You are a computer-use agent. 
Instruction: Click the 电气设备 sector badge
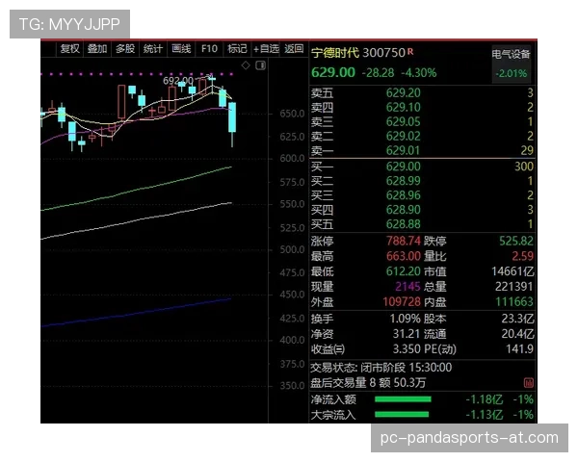(x=511, y=64)
